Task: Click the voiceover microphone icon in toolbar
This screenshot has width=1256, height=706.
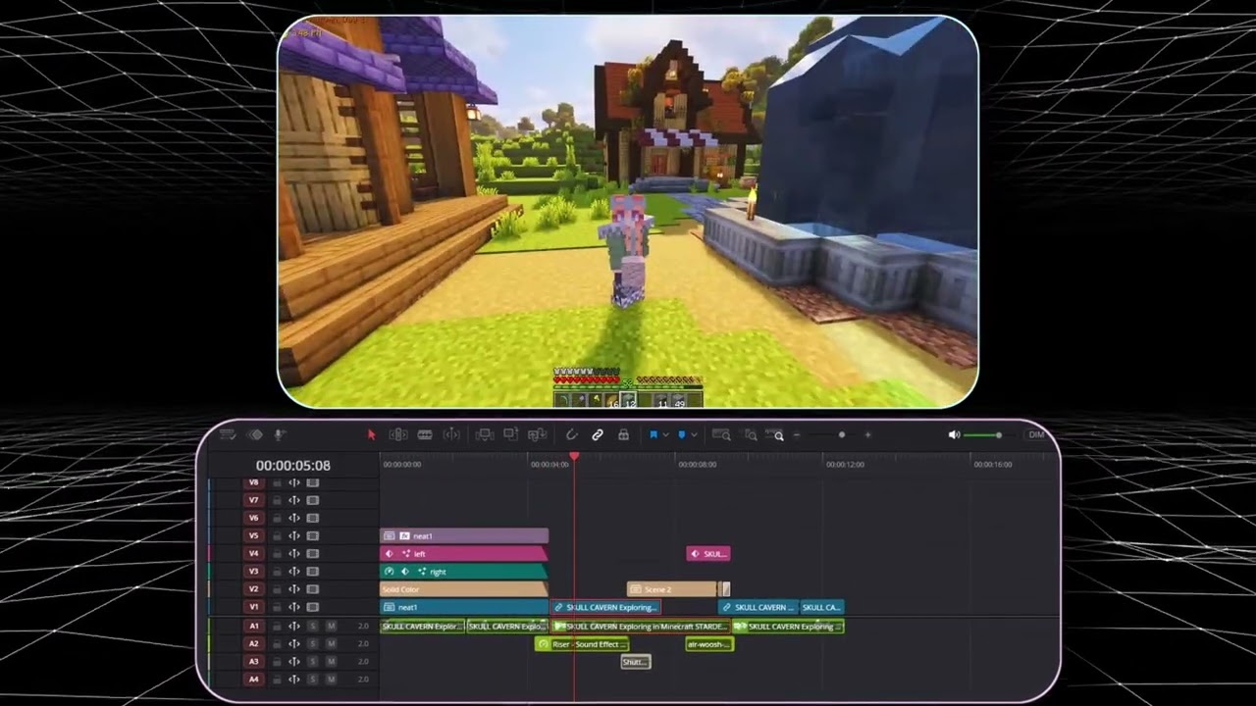Action: coord(280,434)
